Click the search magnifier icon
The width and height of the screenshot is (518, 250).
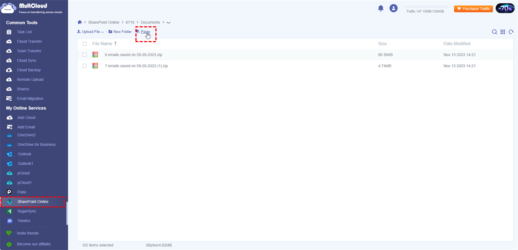494,32
